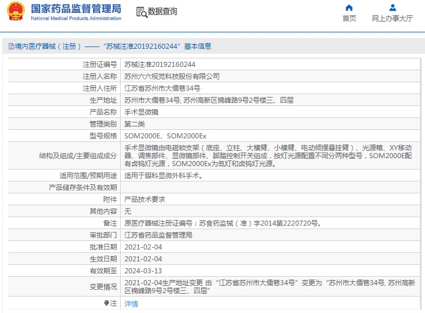Image resolution: width=425 pixels, height=313 pixels.
Task: Select registration number 苏械注准20192160244 cell
Action: (160, 65)
